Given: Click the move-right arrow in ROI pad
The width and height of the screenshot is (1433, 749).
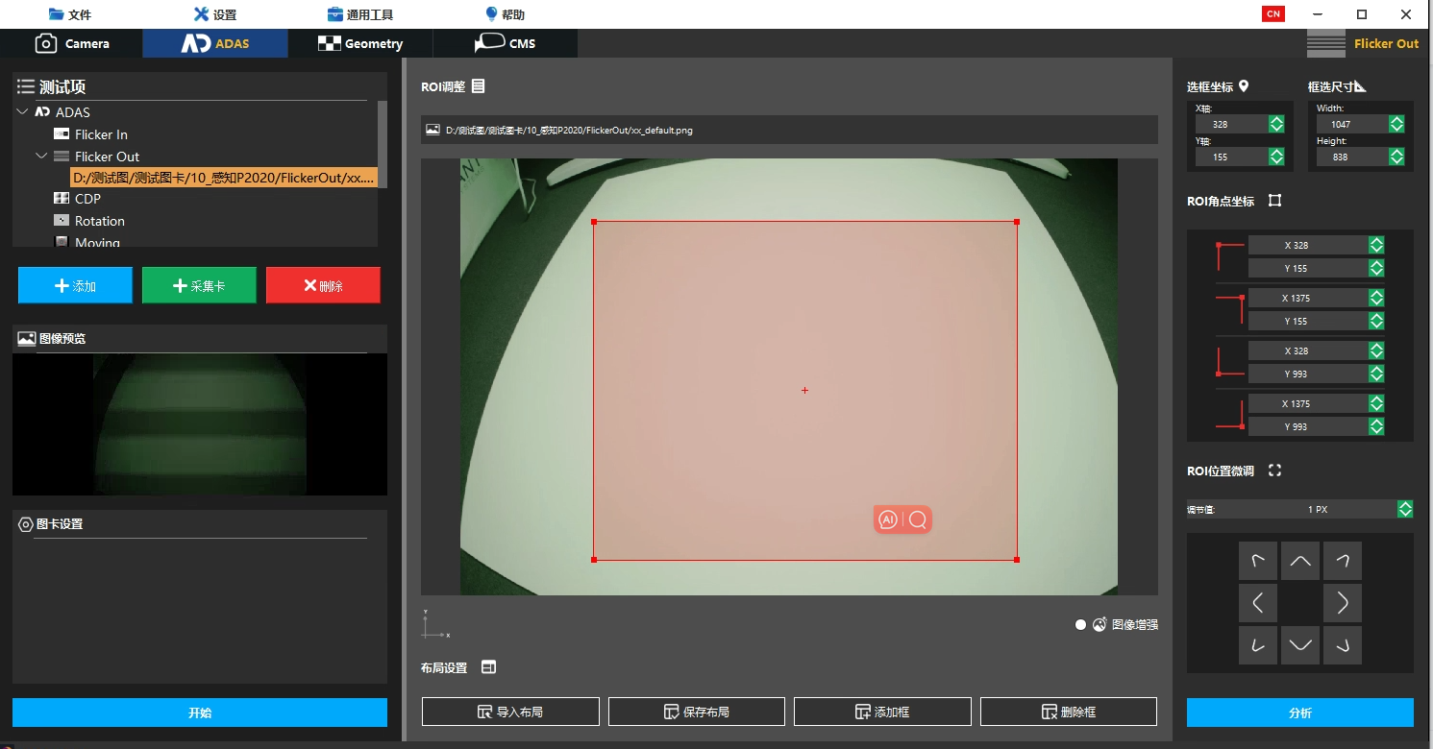Looking at the screenshot, I should 1342,603.
